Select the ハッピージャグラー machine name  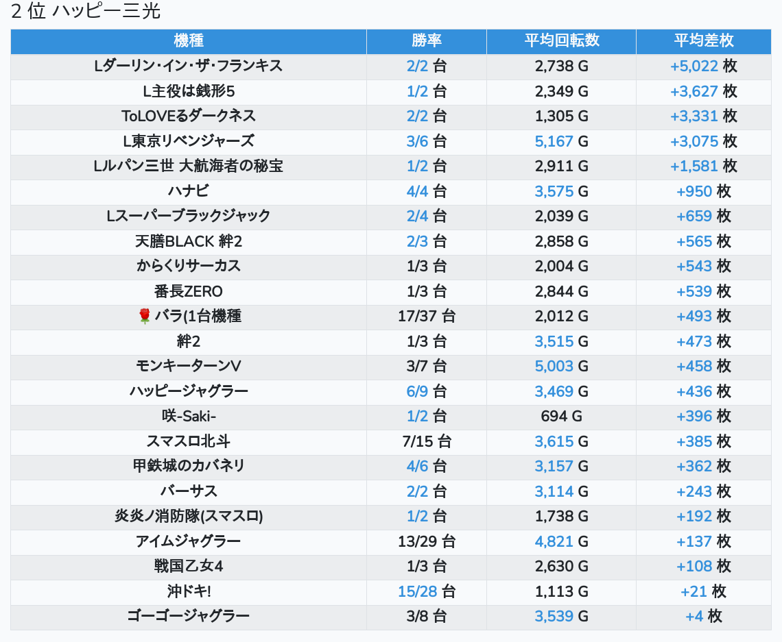point(189,391)
